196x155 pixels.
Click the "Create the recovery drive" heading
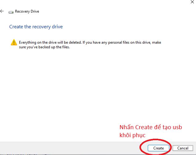36,27
